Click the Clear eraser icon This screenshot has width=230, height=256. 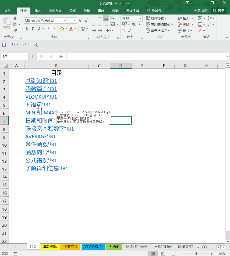pos(200,31)
